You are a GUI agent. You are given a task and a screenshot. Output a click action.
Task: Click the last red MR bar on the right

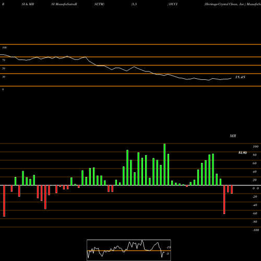tap(232, 189)
